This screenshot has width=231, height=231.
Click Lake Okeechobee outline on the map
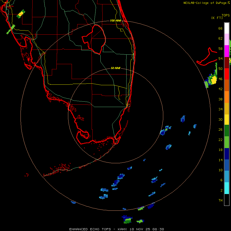coord(94,39)
